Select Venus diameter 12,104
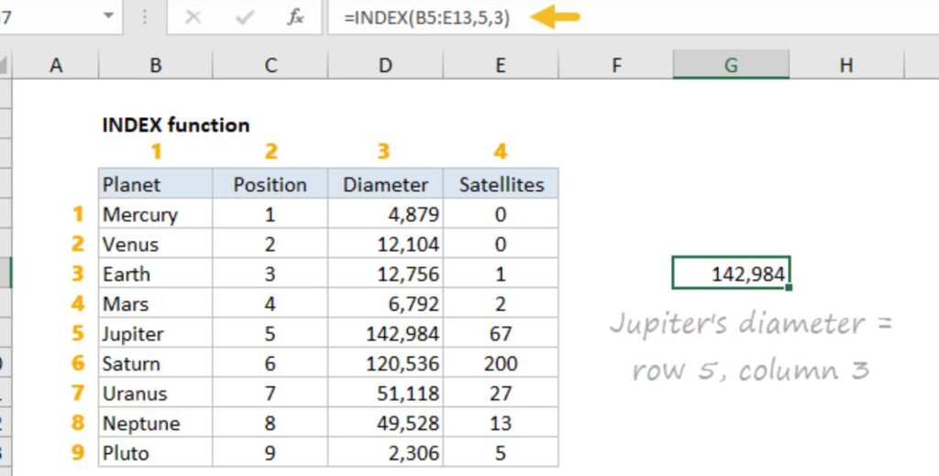 (x=386, y=244)
